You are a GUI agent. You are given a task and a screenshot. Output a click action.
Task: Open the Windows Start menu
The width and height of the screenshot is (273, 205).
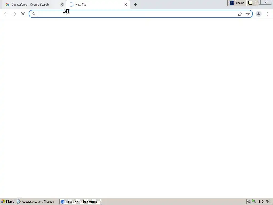tap(7, 202)
